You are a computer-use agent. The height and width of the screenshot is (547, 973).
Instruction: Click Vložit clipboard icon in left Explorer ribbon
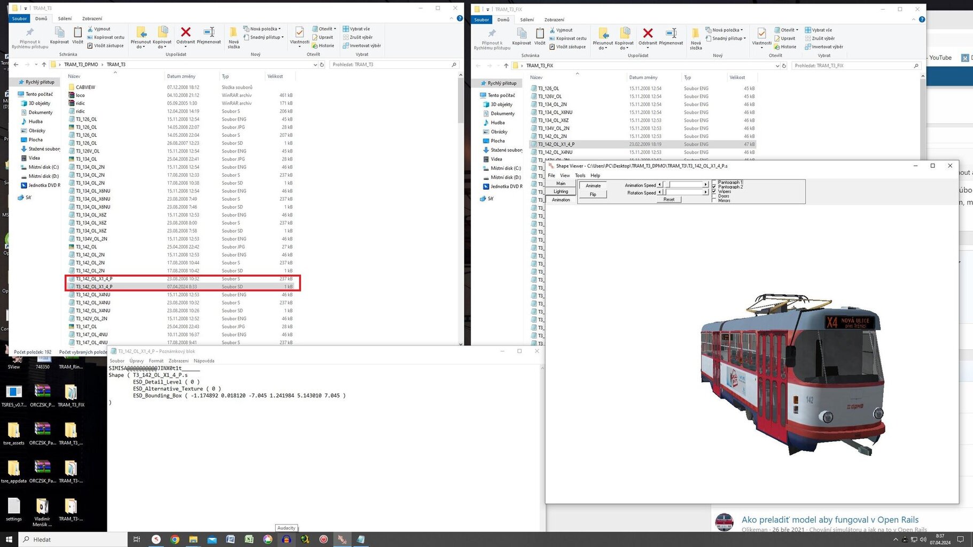tap(78, 33)
